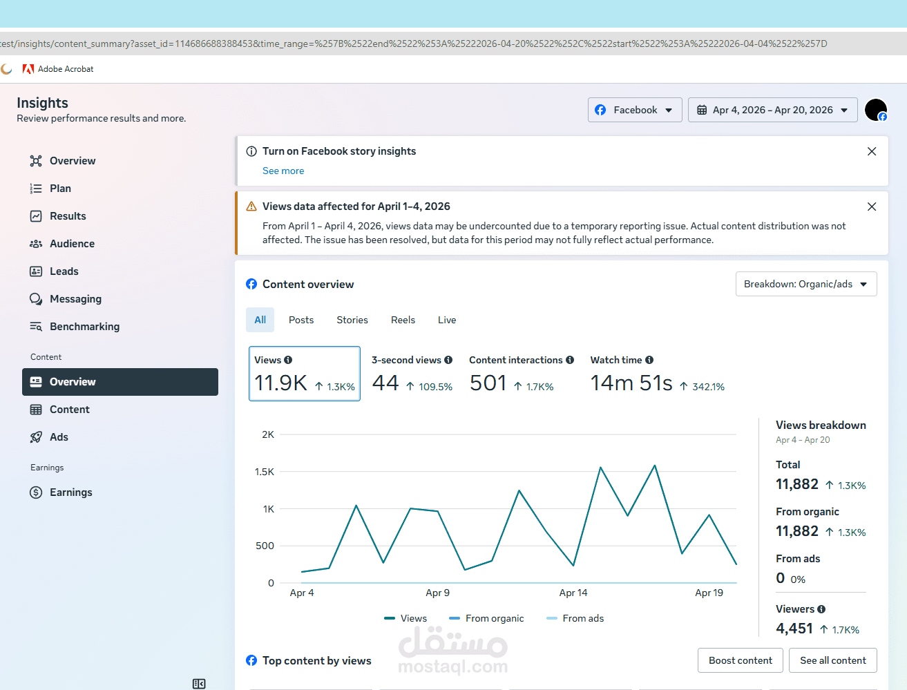This screenshot has height=690, width=907.
Task: Open the Results sidebar item
Action: [x=120, y=216]
